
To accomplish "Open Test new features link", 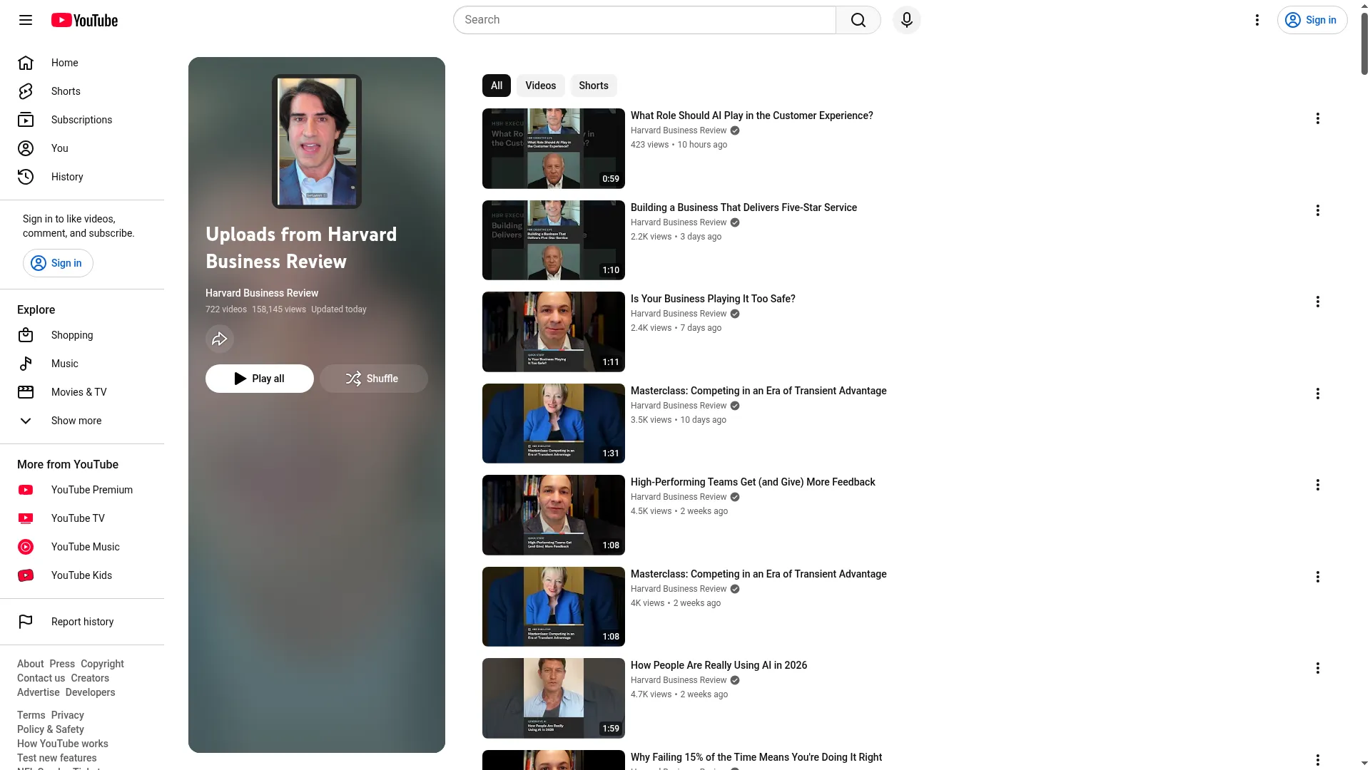I will [57, 758].
